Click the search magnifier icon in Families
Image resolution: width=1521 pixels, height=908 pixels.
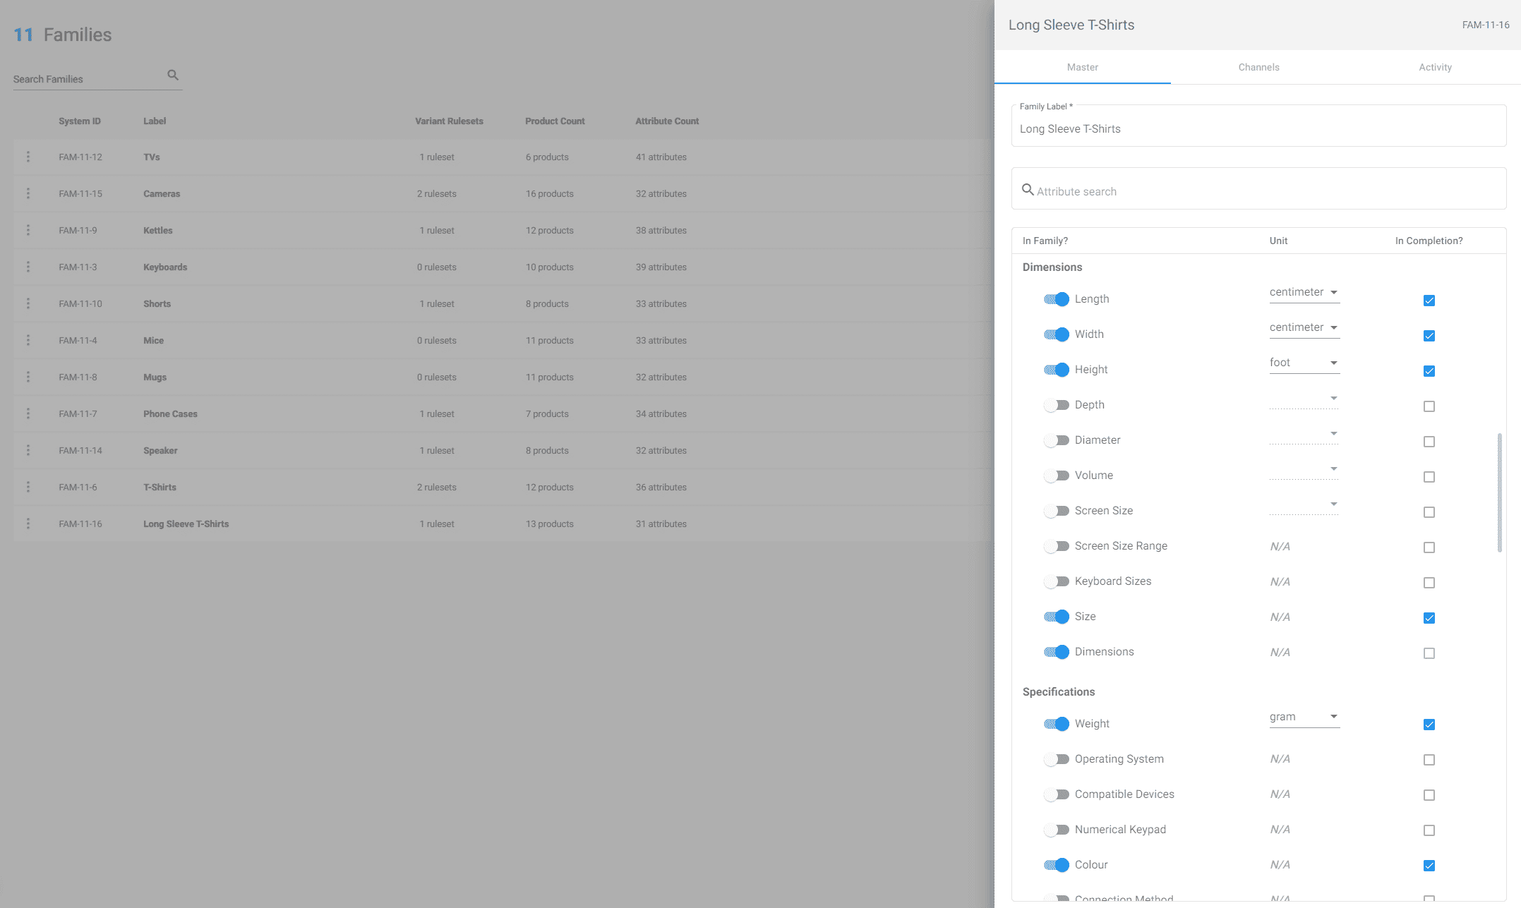pos(173,75)
